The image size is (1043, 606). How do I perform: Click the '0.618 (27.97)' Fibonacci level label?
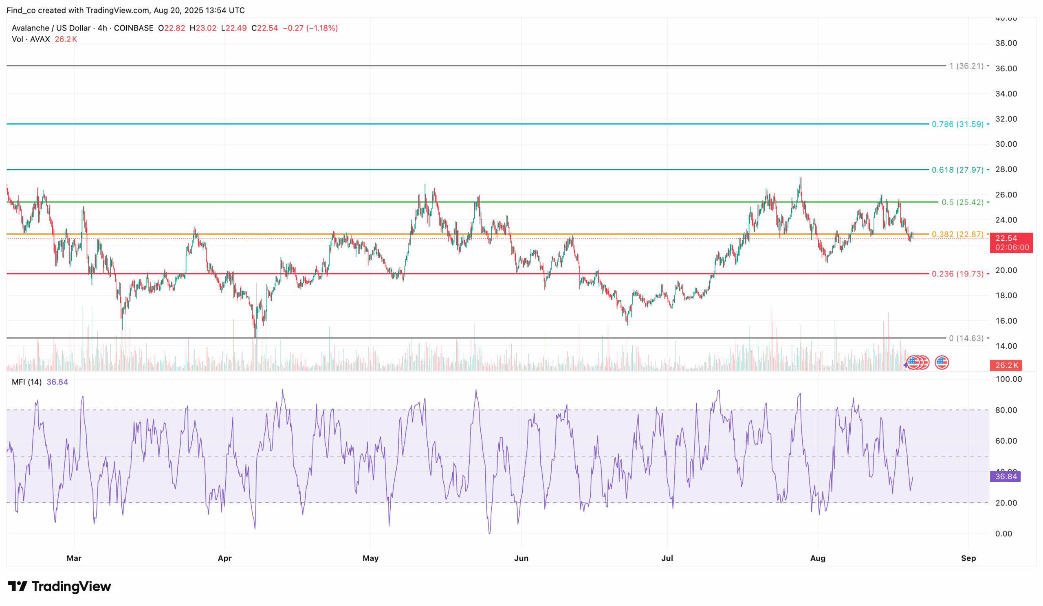click(x=957, y=170)
